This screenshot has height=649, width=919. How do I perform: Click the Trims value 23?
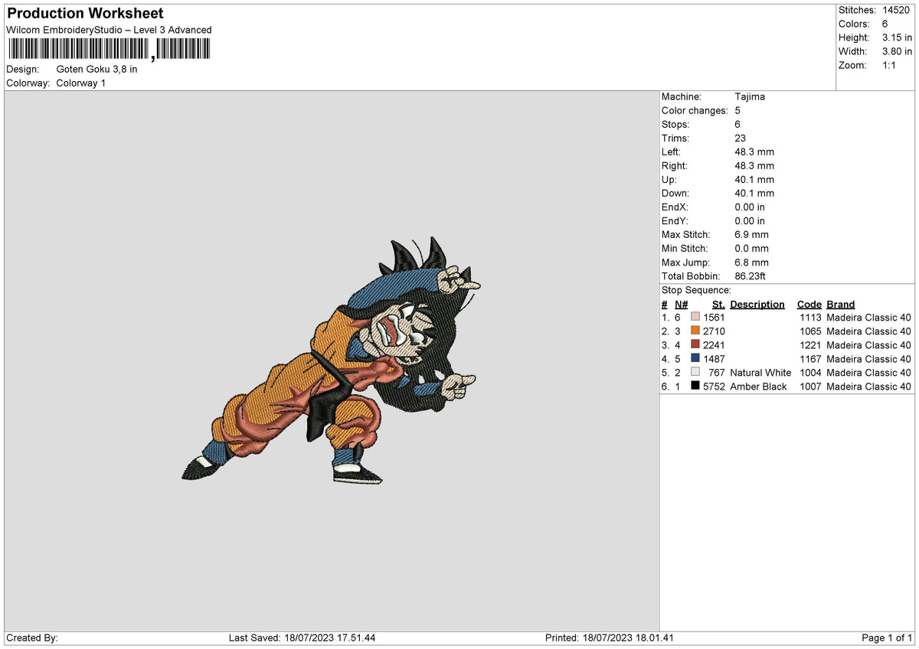tap(740, 138)
